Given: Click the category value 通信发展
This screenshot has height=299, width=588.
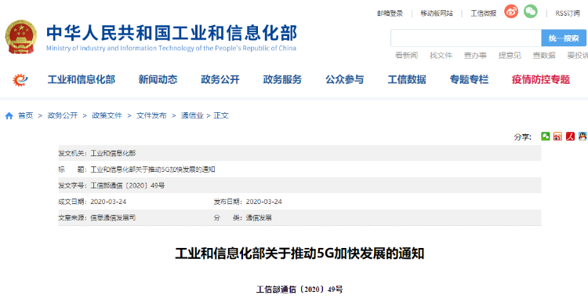Looking at the screenshot, I should click(x=259, y=217).
